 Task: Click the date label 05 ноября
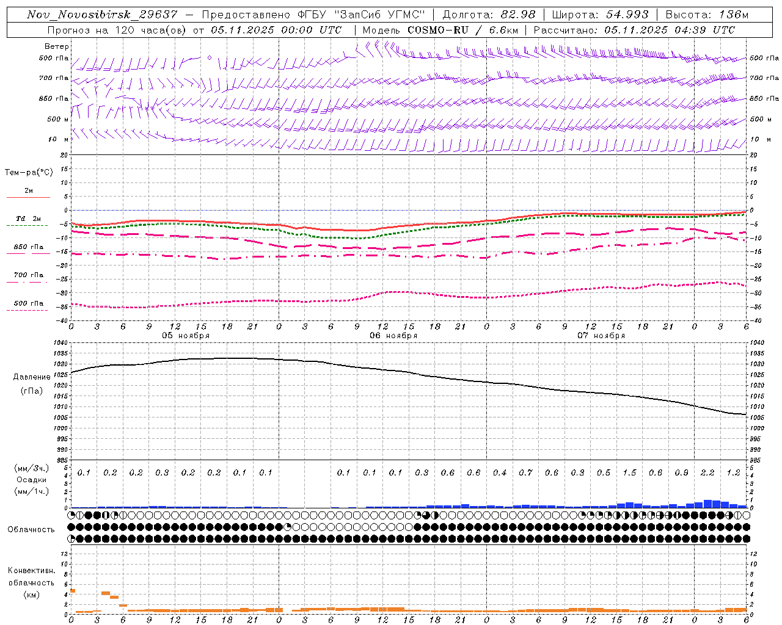pos(186,336)
